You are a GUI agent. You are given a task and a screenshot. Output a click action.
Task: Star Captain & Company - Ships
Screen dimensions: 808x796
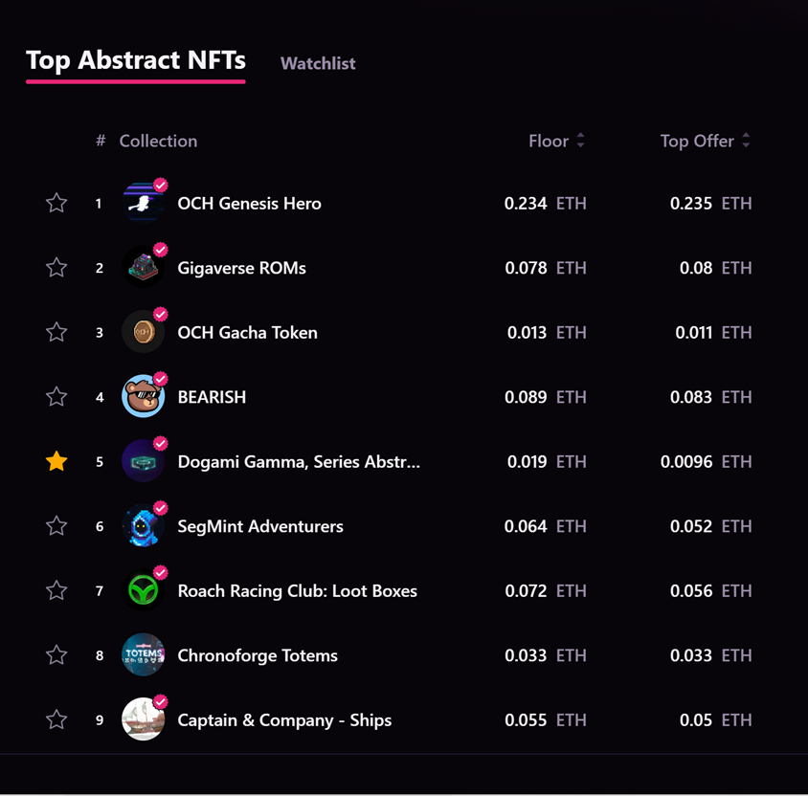pyautogui.click(x=56, y=719)
